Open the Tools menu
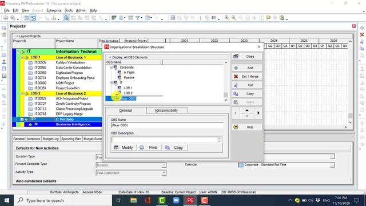The width and height of the screenshot is (366, 206). pos(69,10)
